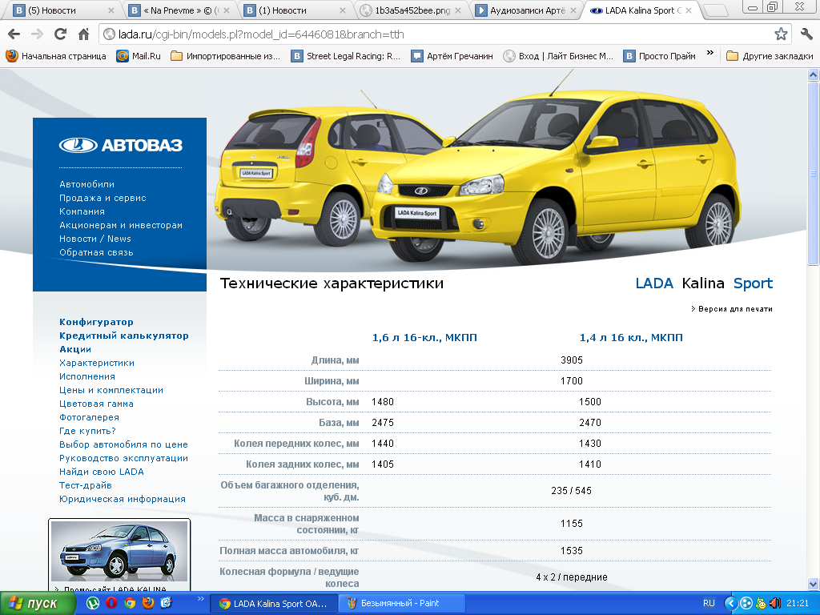This screenshot has width=820, height=615.
Task: Select the 'LADA Kalina Sport' tab
Action: coord(641,10)
